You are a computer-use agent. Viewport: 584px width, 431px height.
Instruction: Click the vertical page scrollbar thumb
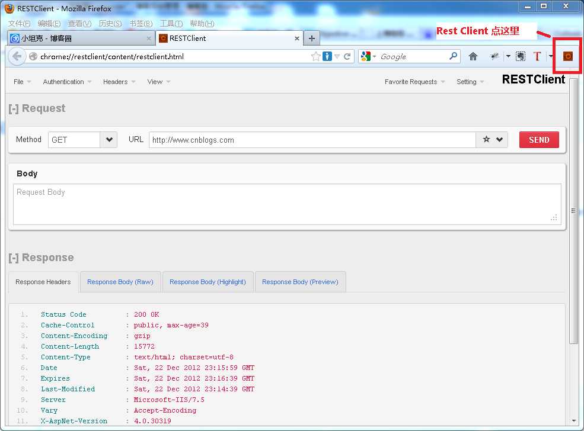point(573,211)
